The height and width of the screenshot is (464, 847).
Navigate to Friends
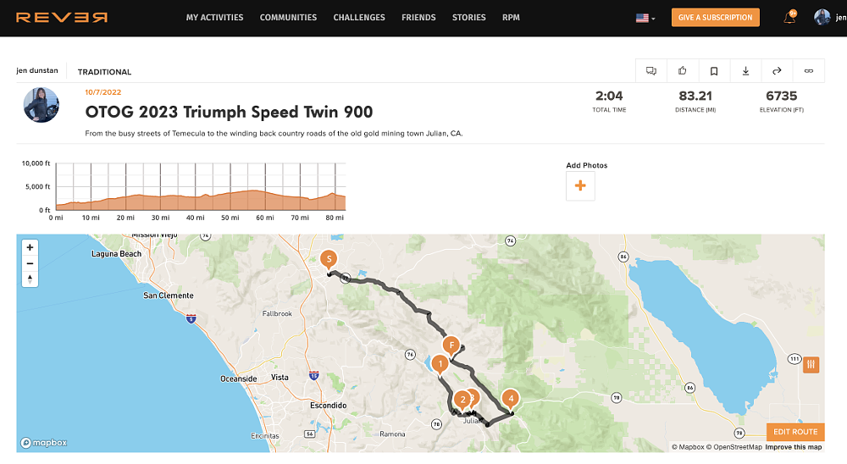418,17
